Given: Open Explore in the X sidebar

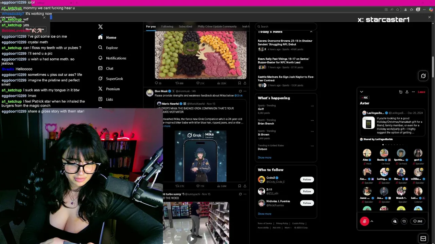Looking at the screenshot, I should (x=108, y=48).
